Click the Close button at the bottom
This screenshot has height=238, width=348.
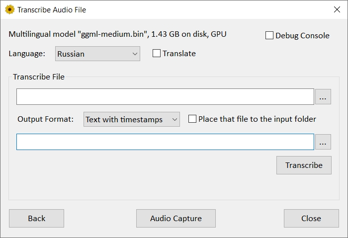pyautogui.click(x=311, y=219)
